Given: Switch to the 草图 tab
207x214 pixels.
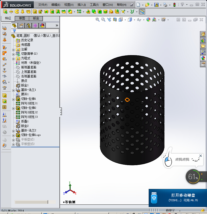Looking at the screenshot, I should click(22, 18).
